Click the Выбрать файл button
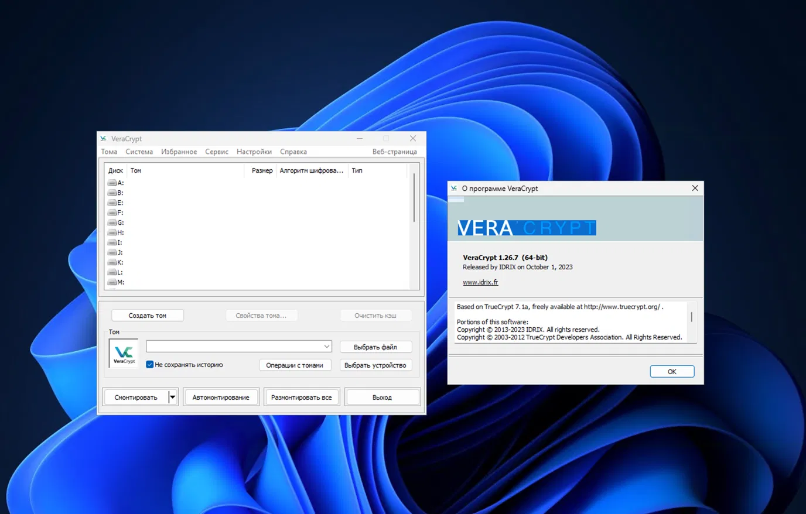This screenshot has height=514, width=806. click(x=375, y=347)
